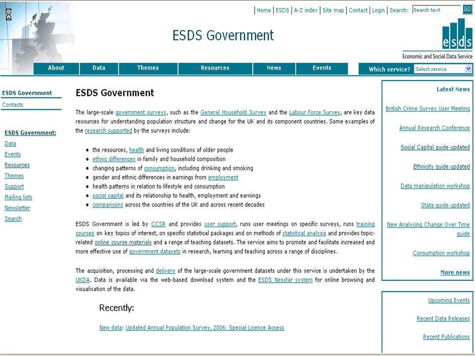Image resolution: width=475 pixels, height=356 pixels.
Task: Follow the research supported link
Action: point(108,131)
